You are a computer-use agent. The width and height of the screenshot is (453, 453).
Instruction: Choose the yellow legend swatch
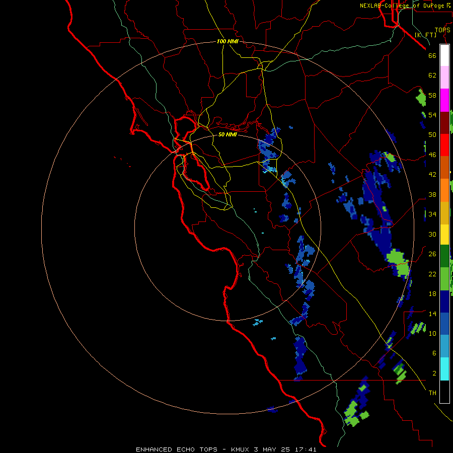pyautogui.click(x=444, y=235)
